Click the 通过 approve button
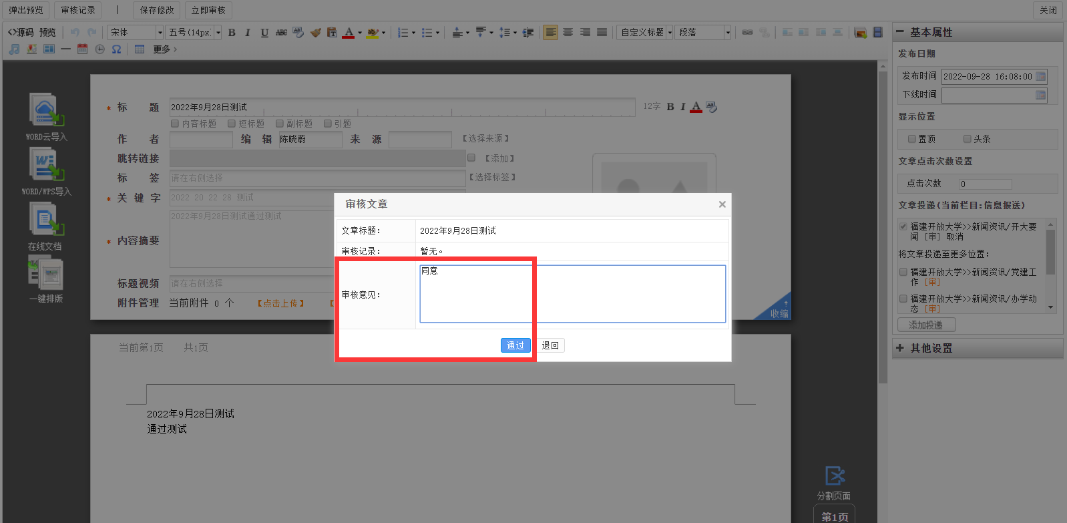Screen dimensions: 1067x523 click(x=515, y=345)
